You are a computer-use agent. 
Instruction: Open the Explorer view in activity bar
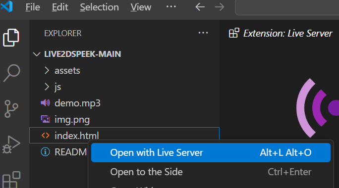(11, 38)
